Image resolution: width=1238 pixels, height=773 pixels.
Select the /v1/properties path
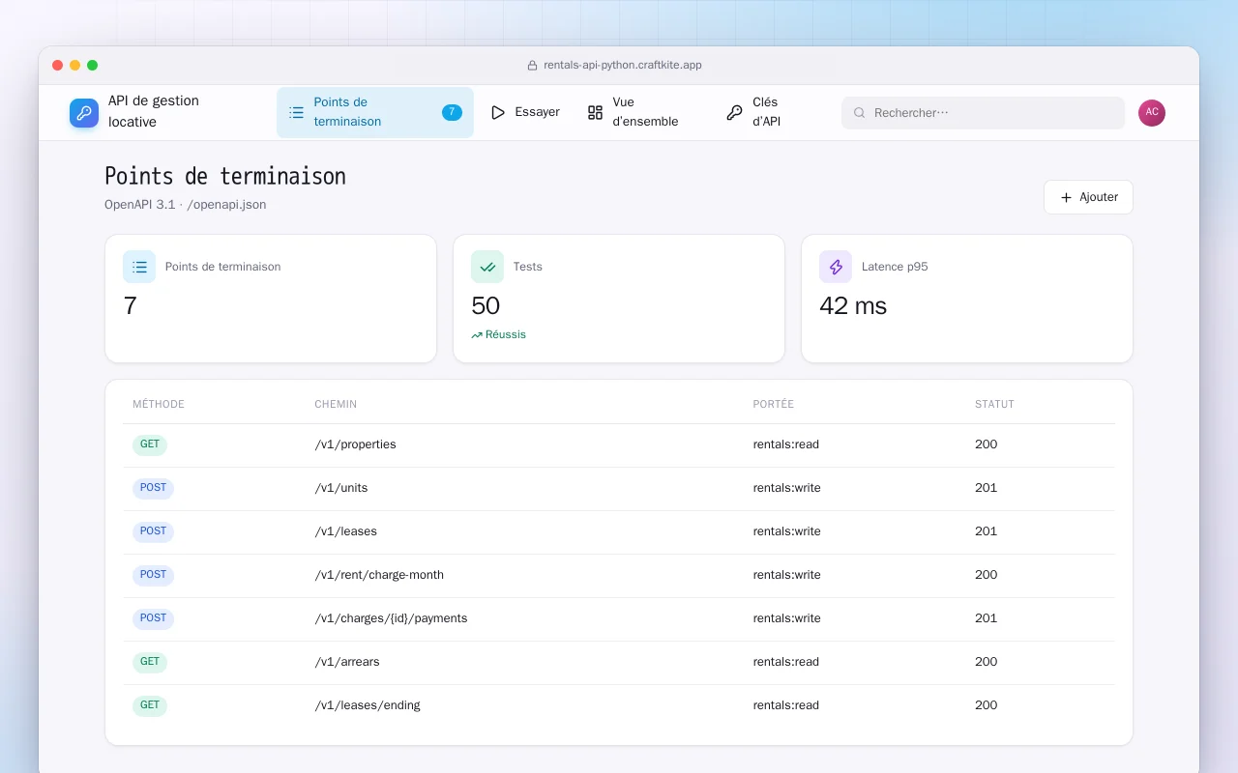(355, 444)
